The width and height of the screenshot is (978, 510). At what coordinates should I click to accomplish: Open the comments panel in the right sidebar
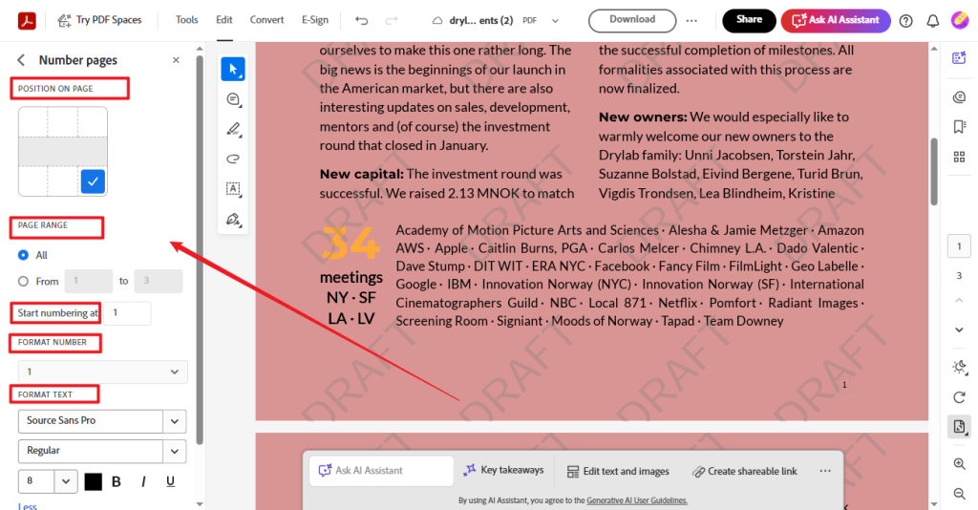tap(959, 97)
